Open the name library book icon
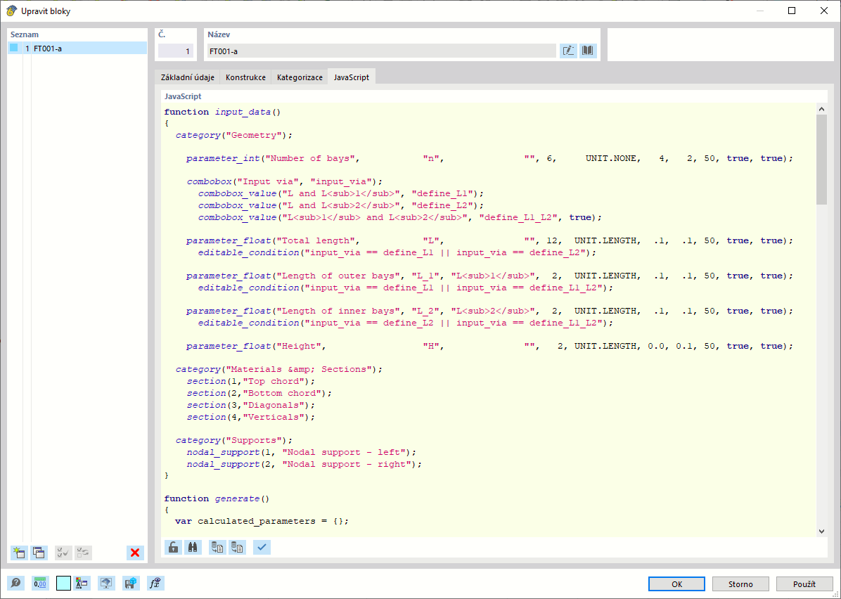 pyautogui.click(x=588, y=51)
